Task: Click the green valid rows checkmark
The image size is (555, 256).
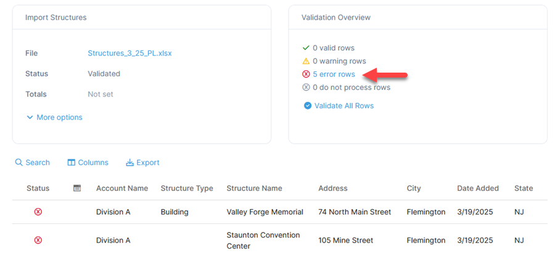Action: click(x=306, y=47)
